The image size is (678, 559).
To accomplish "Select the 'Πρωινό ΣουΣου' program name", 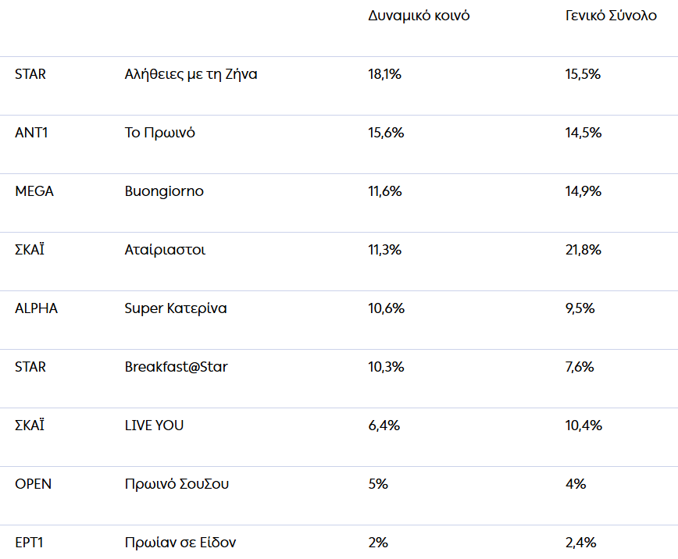I will [177, 484].
